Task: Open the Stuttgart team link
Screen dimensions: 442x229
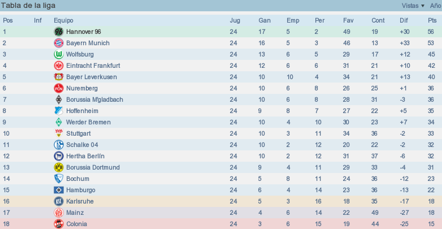Action: tap(79, 133)
